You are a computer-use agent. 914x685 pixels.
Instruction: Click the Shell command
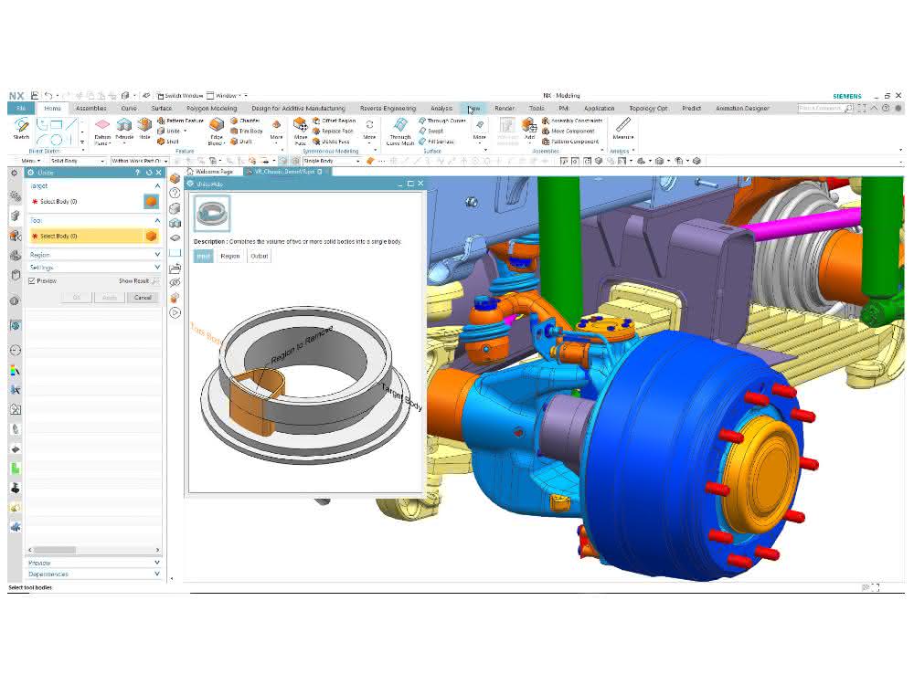coord(168,142)
